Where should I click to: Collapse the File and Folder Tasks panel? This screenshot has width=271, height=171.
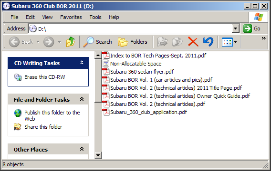click(x=82, y=99)
